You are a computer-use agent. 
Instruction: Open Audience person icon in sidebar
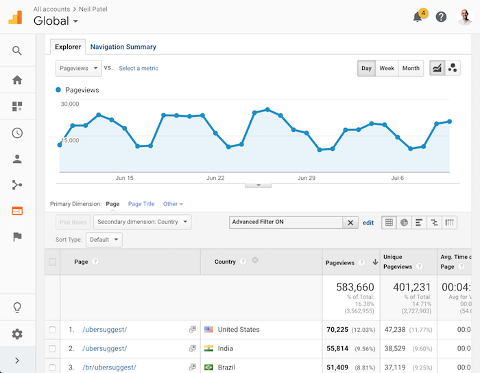[x=17, y=159]
